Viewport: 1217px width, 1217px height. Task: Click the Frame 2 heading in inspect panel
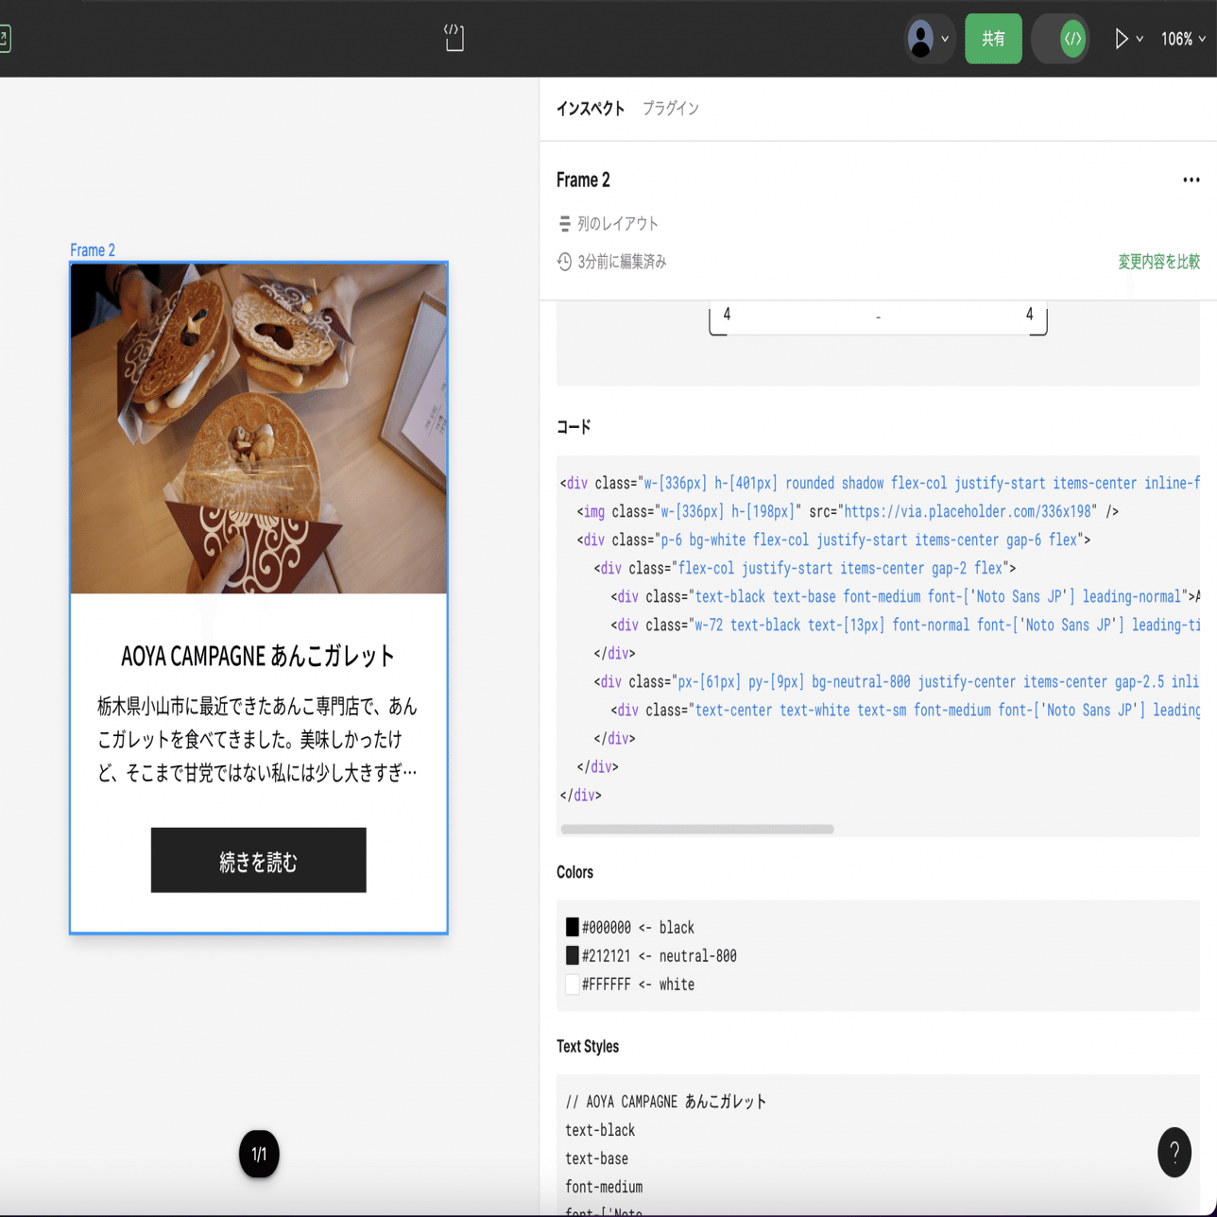583,180
